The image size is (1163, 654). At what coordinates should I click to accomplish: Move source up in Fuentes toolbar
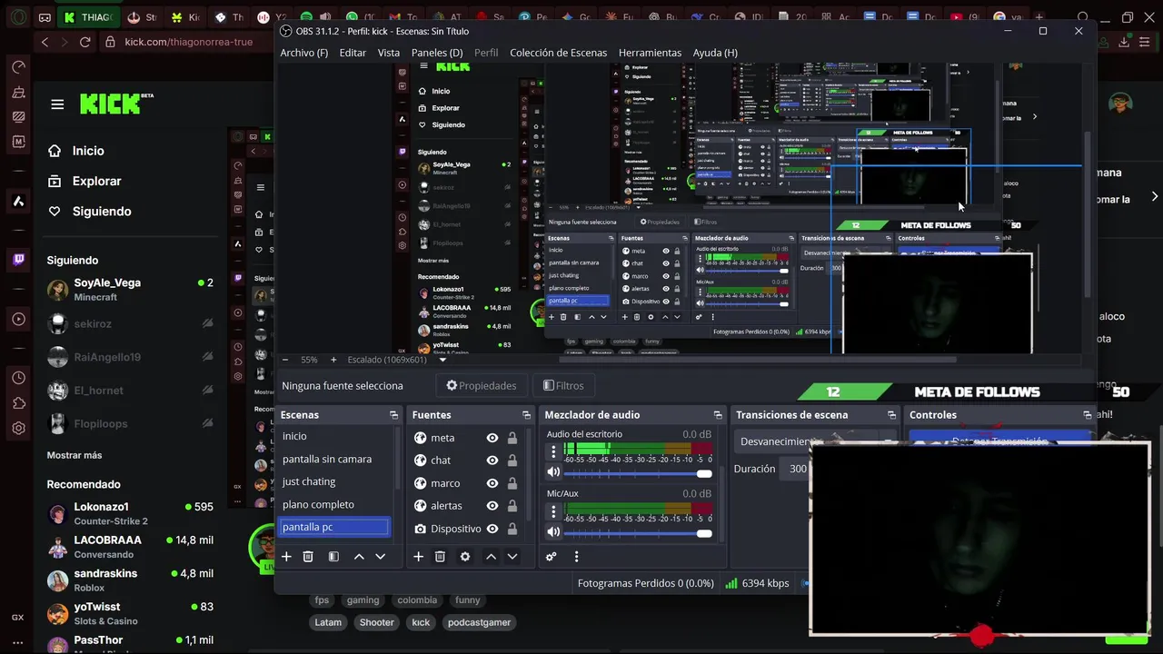(x=491, y=557)
